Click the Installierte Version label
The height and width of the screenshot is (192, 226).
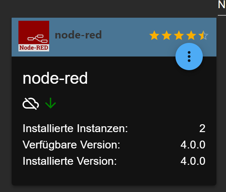(x=70, y=161)
